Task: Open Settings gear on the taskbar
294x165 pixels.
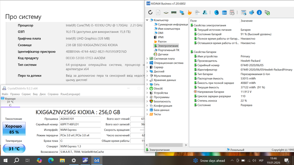Action: click(73, 161)
